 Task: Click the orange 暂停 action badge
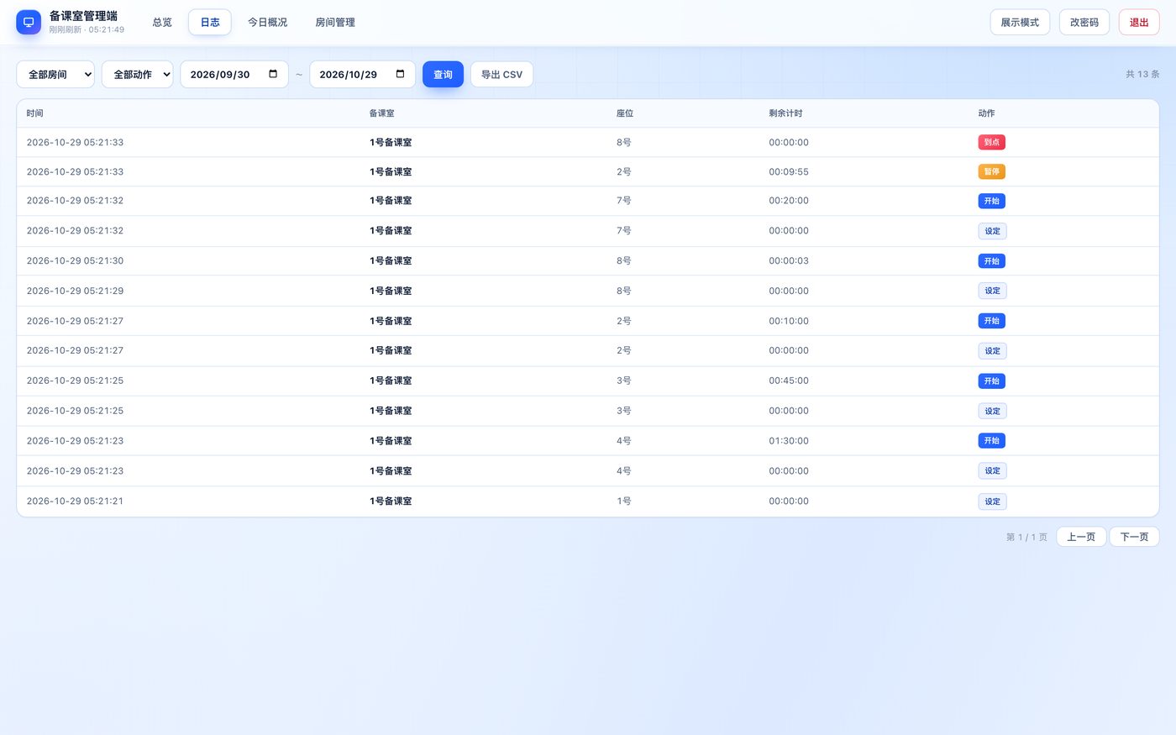[x=992, y=171]
